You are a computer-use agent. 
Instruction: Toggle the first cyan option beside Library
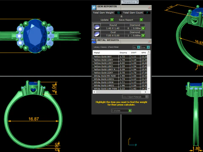tap(139, 47)
